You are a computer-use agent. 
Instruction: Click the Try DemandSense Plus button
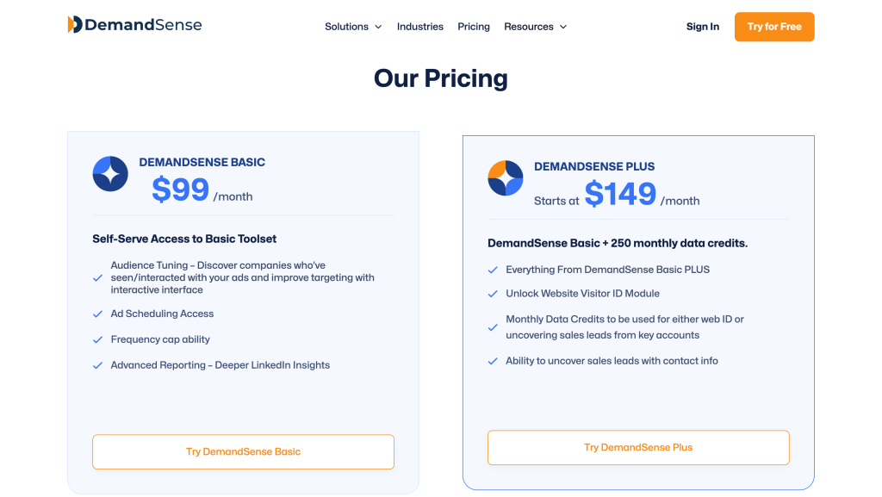coord(637,447)
